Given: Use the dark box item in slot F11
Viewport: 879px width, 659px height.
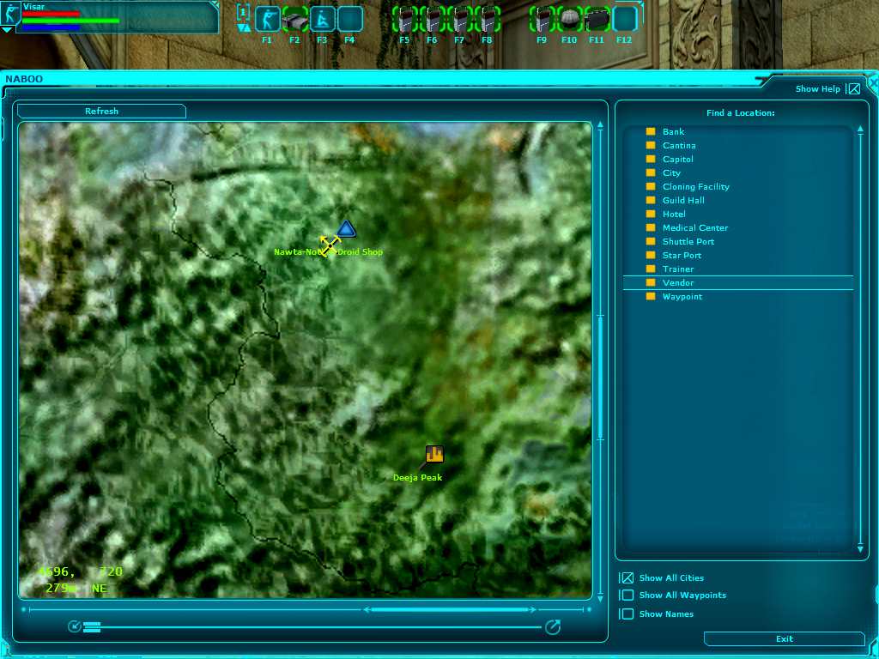Looking at the screenshot, I should click(x=597, y=21).
